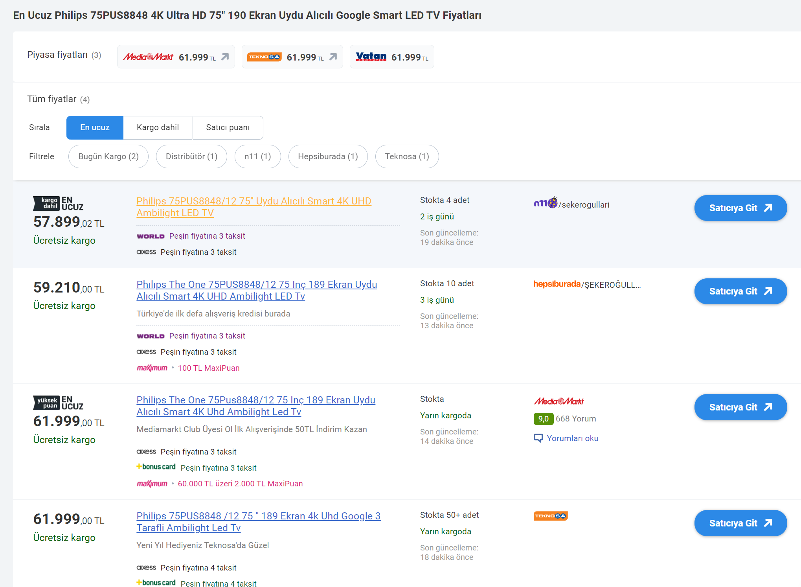Click Axess logo in n11 offer
801x587 pixels.
pos(146,252)
